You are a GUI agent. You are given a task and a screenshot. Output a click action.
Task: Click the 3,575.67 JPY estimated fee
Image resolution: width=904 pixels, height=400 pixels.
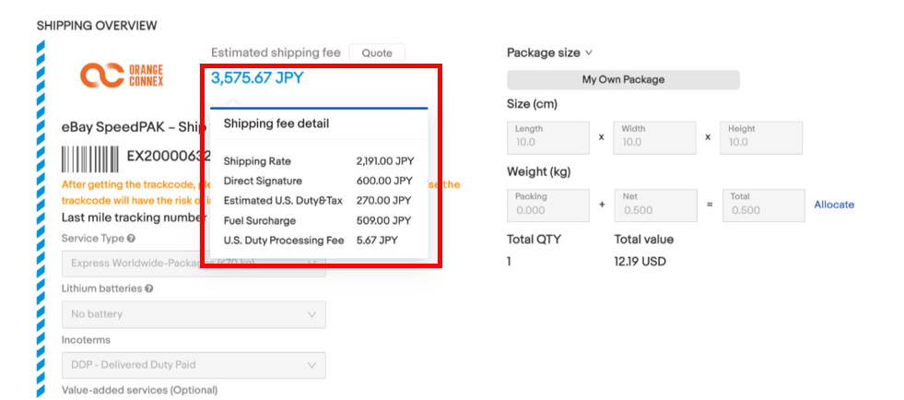(257, 78)
